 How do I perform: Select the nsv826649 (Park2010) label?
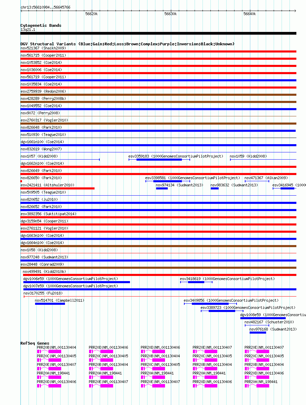tap(41, 171)
